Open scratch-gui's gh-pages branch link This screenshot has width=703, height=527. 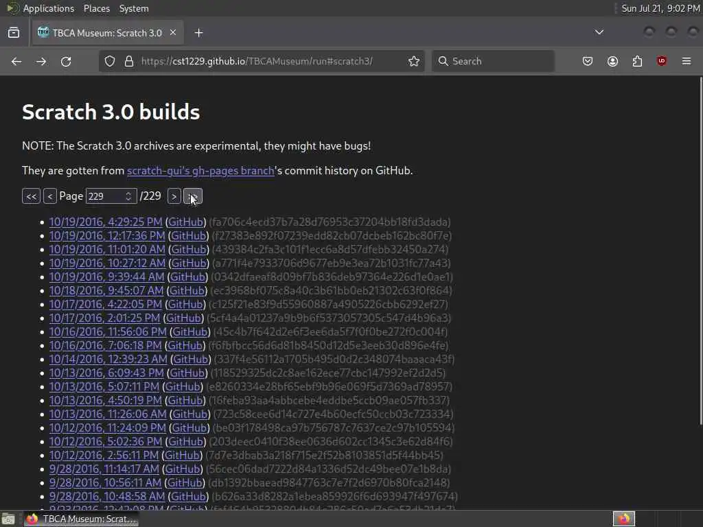[x=200, y=171]
